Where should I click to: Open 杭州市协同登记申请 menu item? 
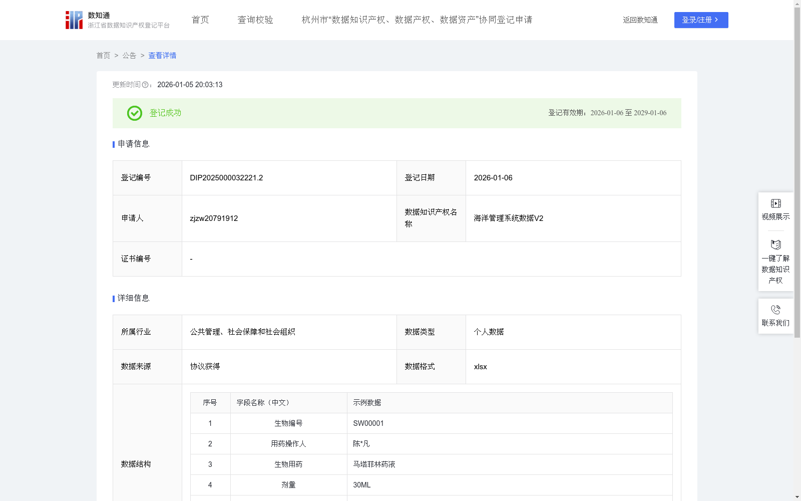417,20
